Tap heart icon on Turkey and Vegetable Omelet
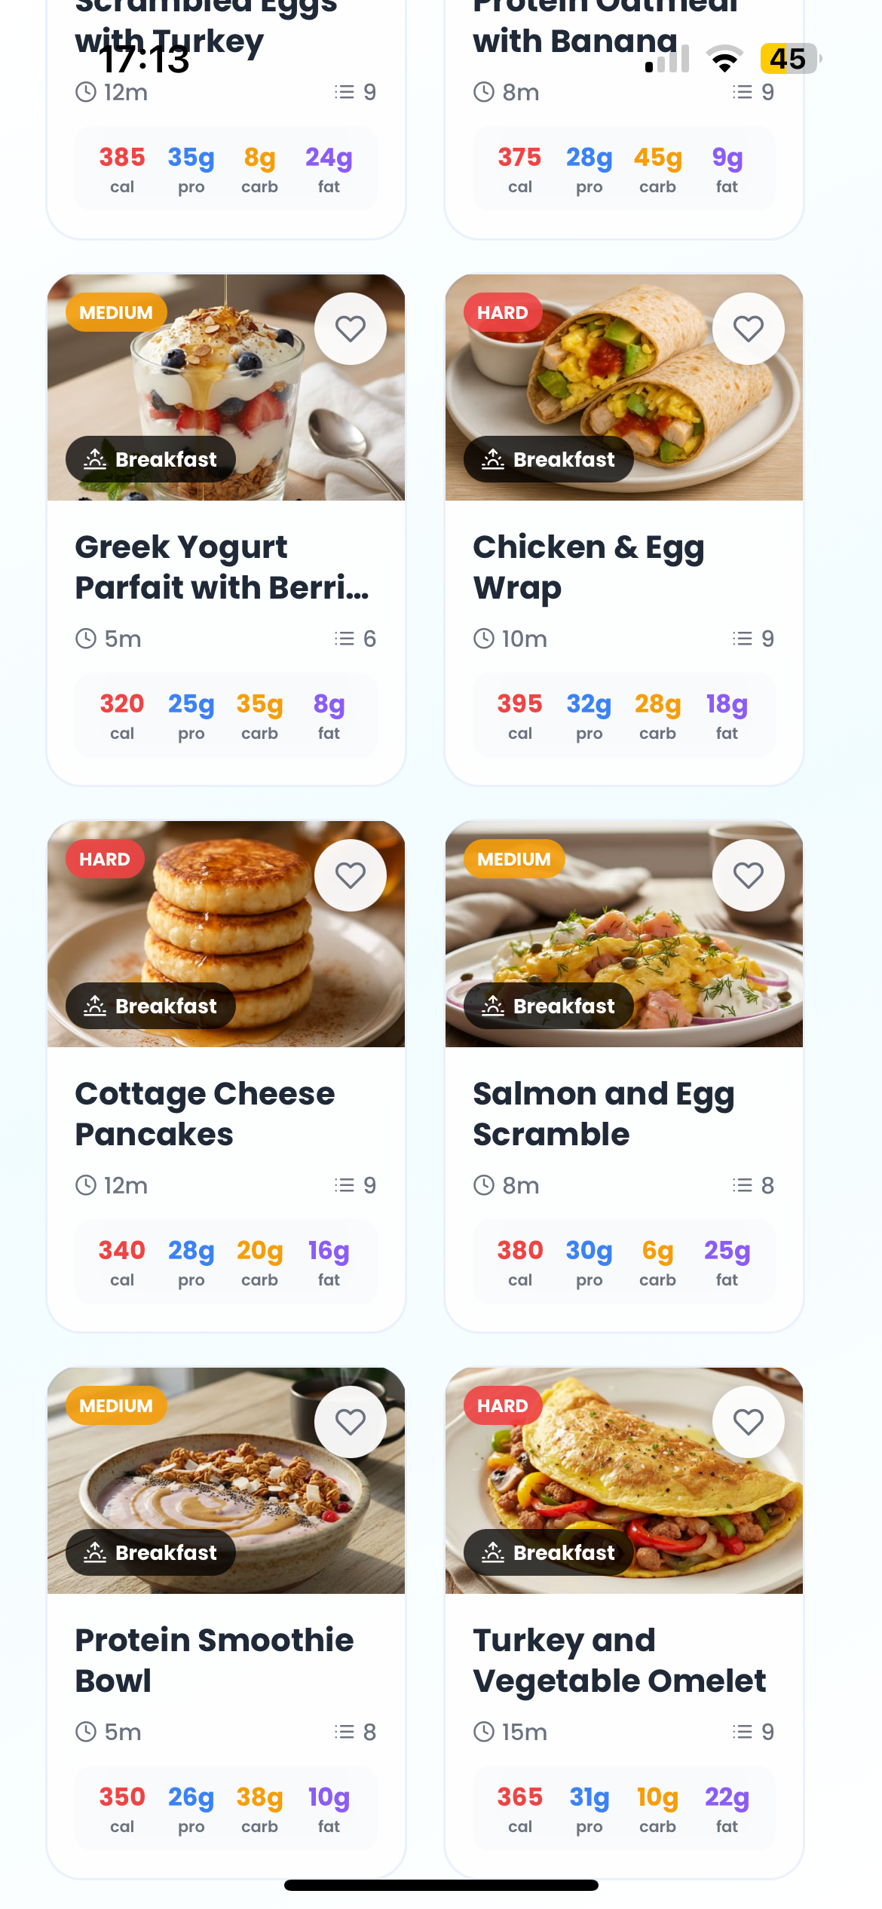 tap(748, 1422)
